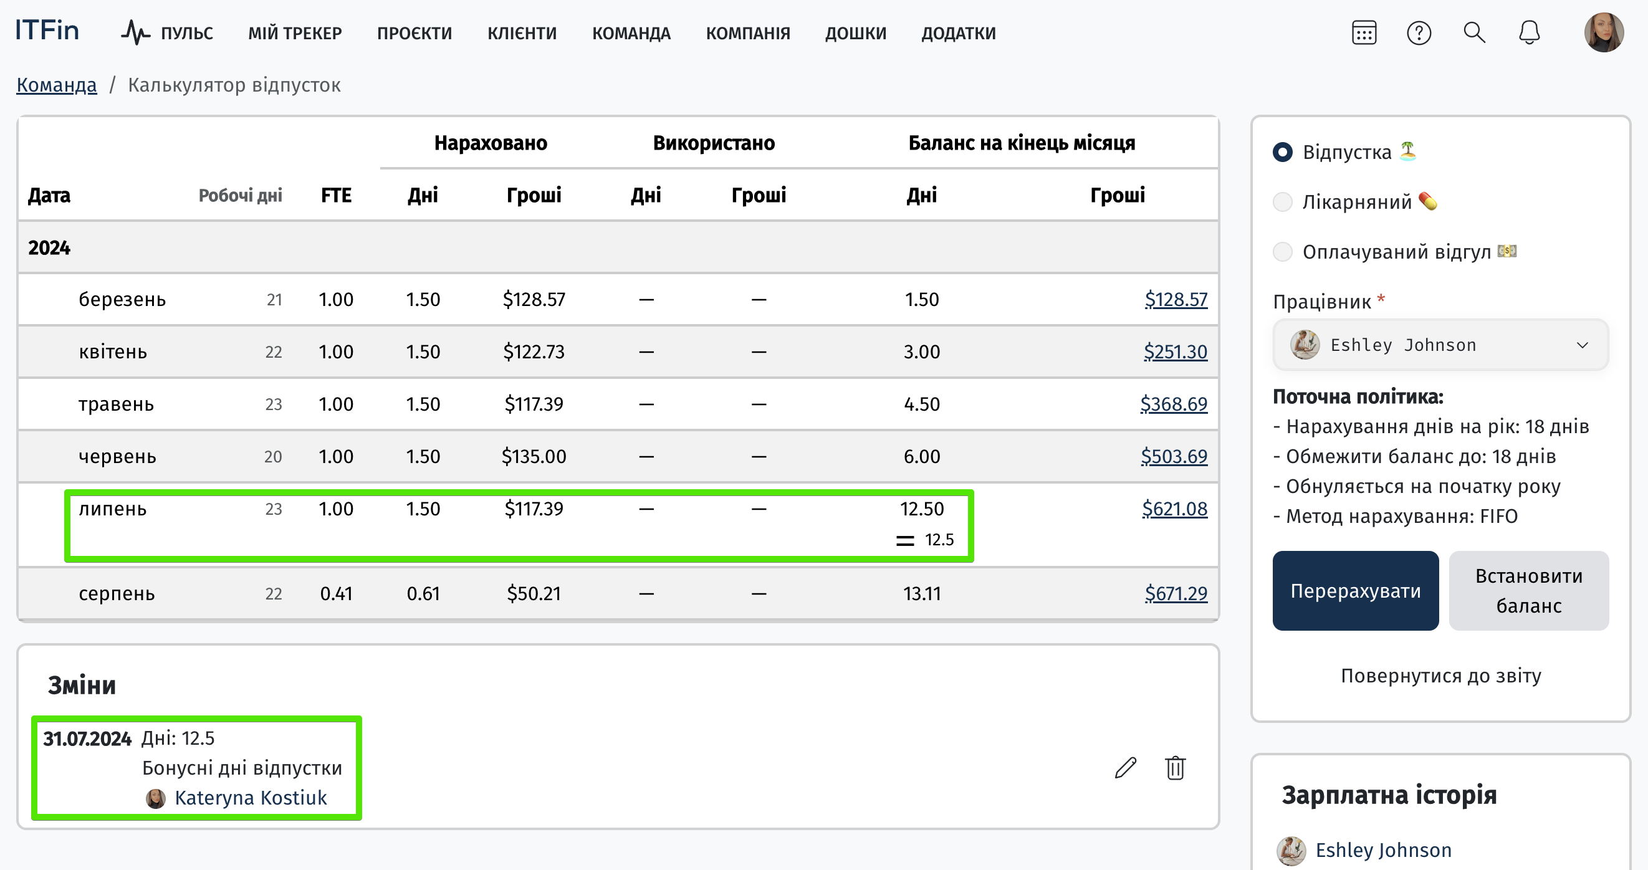The image size is (1648, 870).
Task: Click Eshley Johnson avatar in salary history
Action: 1291,851
